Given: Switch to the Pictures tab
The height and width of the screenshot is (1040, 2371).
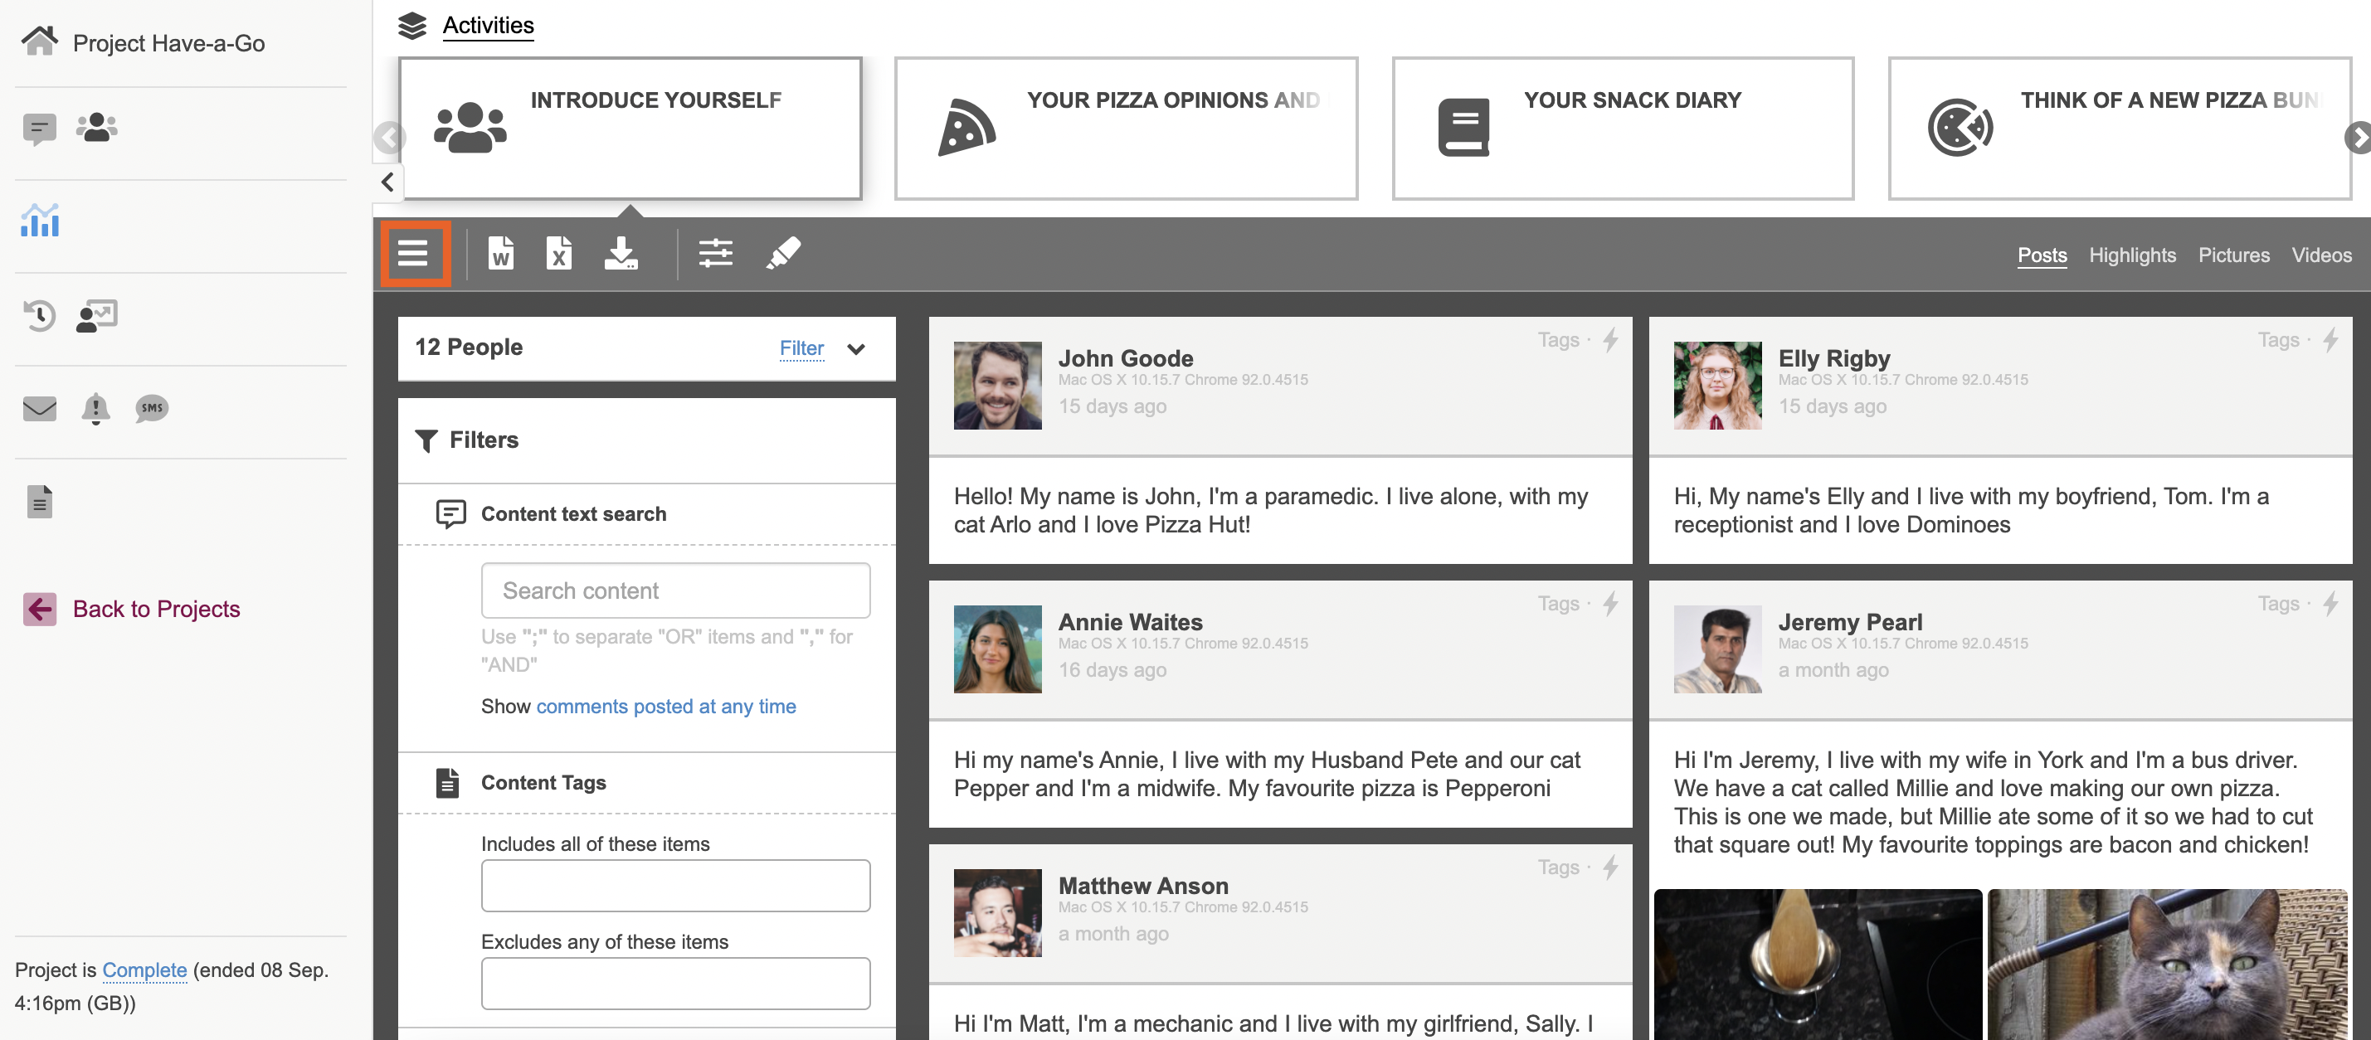Looking at the screenshot, I should pos(2233,255).
